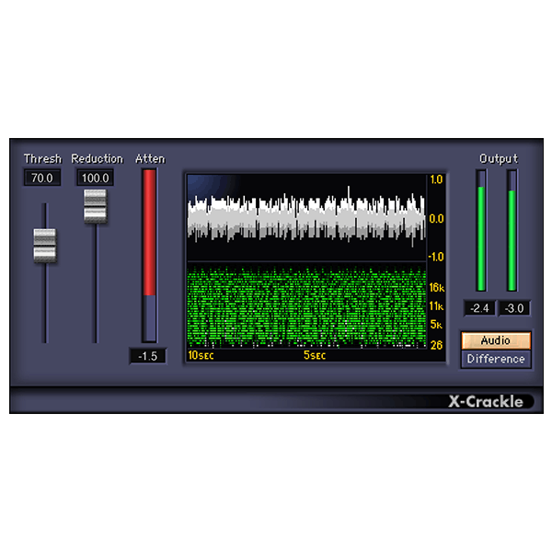Select the Reduction value field showing 100.0
The image size is (552, 552).
(x=95, y=178)
